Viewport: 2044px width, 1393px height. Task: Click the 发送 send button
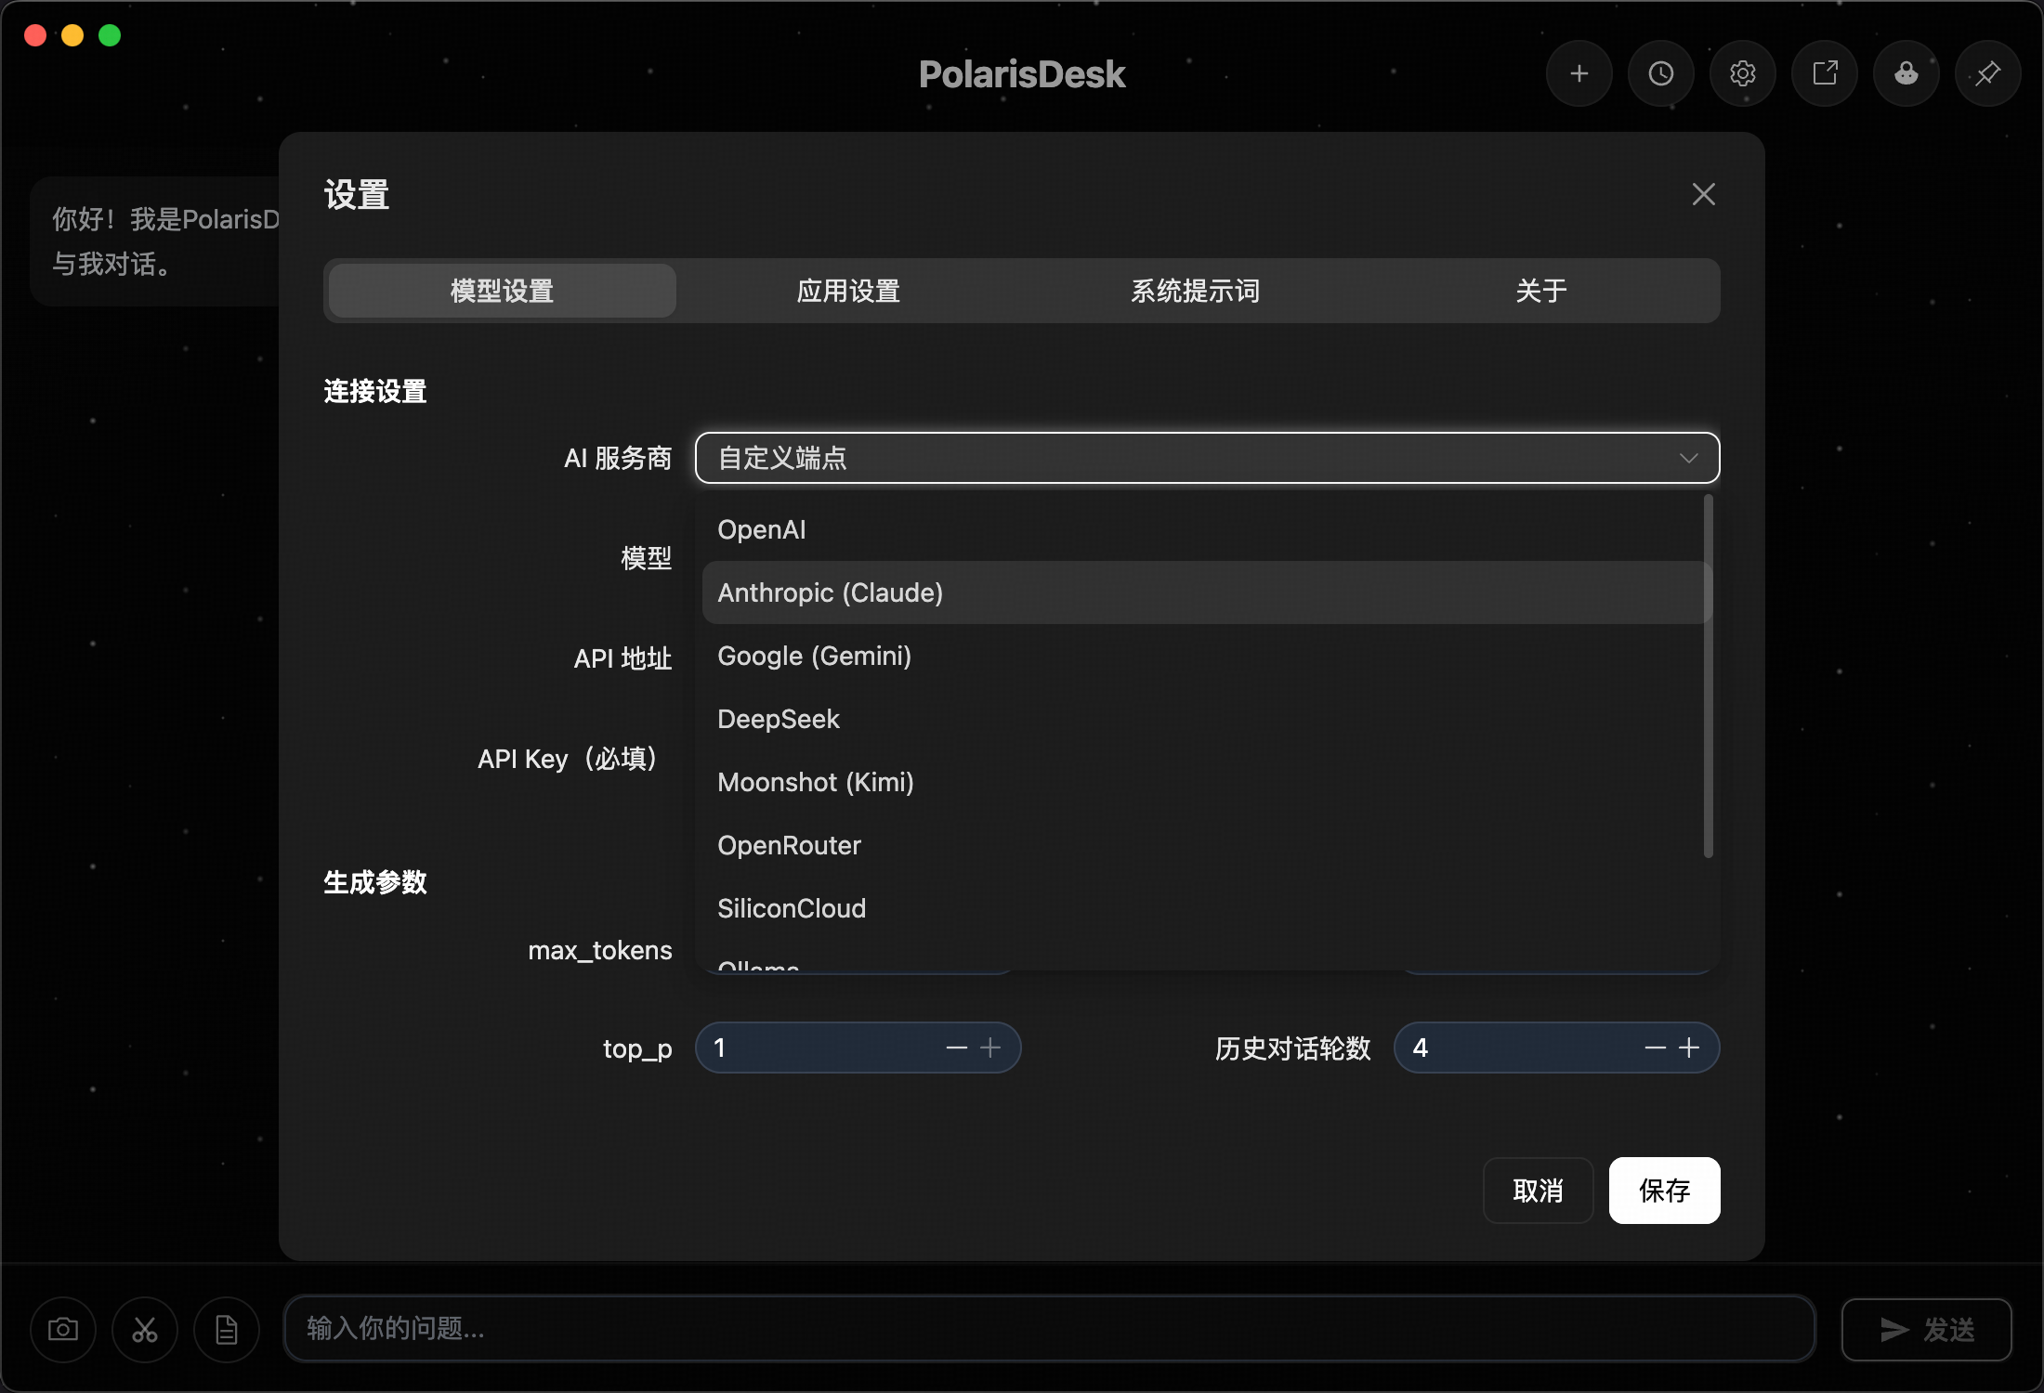click(x=1926, y=1329)
